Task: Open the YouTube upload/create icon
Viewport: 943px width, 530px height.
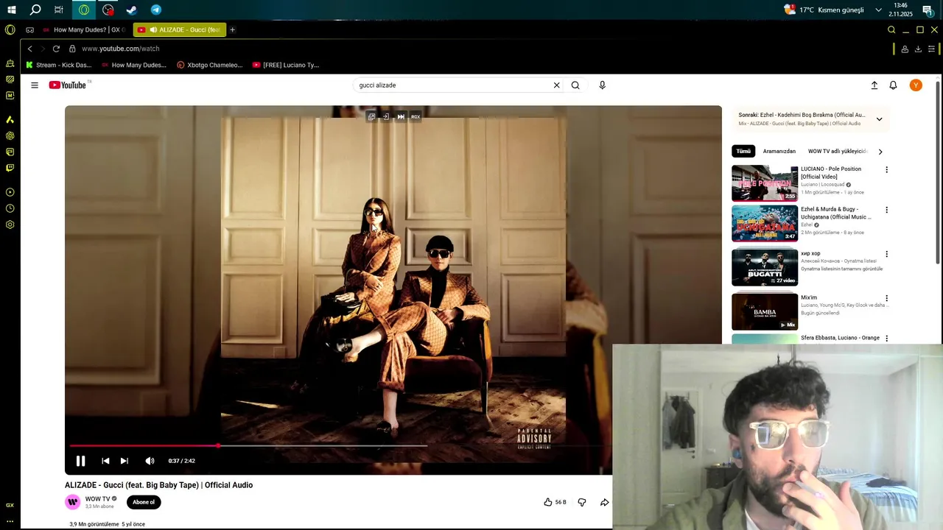Action: coord(874,85)
